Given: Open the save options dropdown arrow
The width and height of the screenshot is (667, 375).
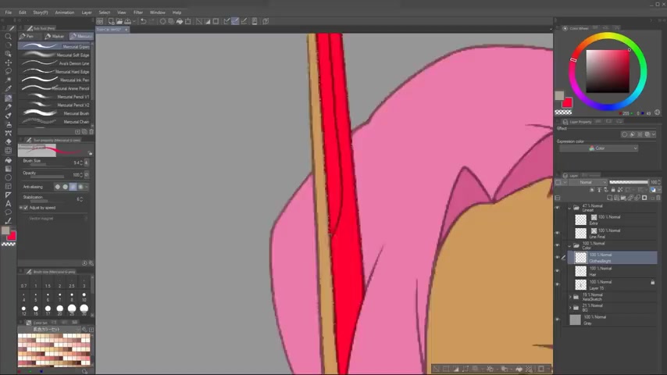Looking at the screenshot, I should [x=134, y=21].
